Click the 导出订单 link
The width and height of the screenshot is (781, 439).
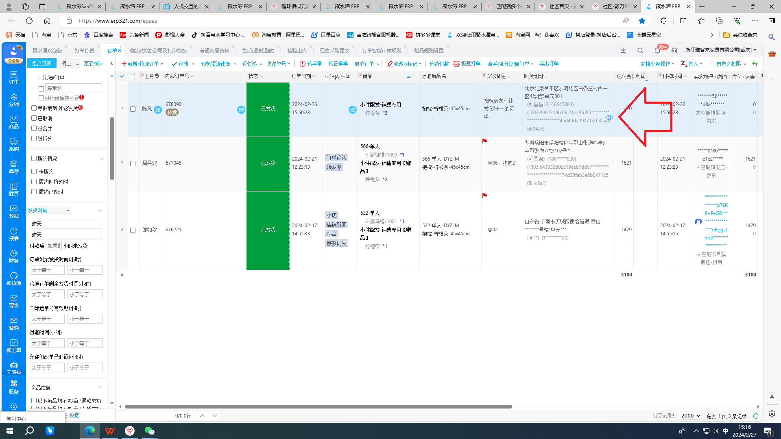point(548,63)
